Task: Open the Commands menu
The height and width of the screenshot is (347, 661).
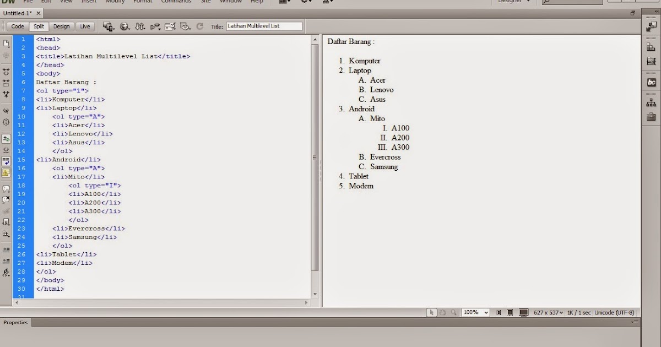Action: pyautogui.click(x=176, y=2)
